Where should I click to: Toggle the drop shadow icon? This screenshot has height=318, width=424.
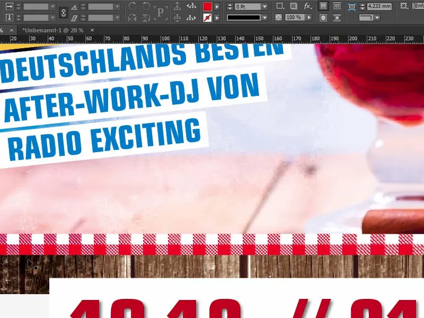[294, 6]
